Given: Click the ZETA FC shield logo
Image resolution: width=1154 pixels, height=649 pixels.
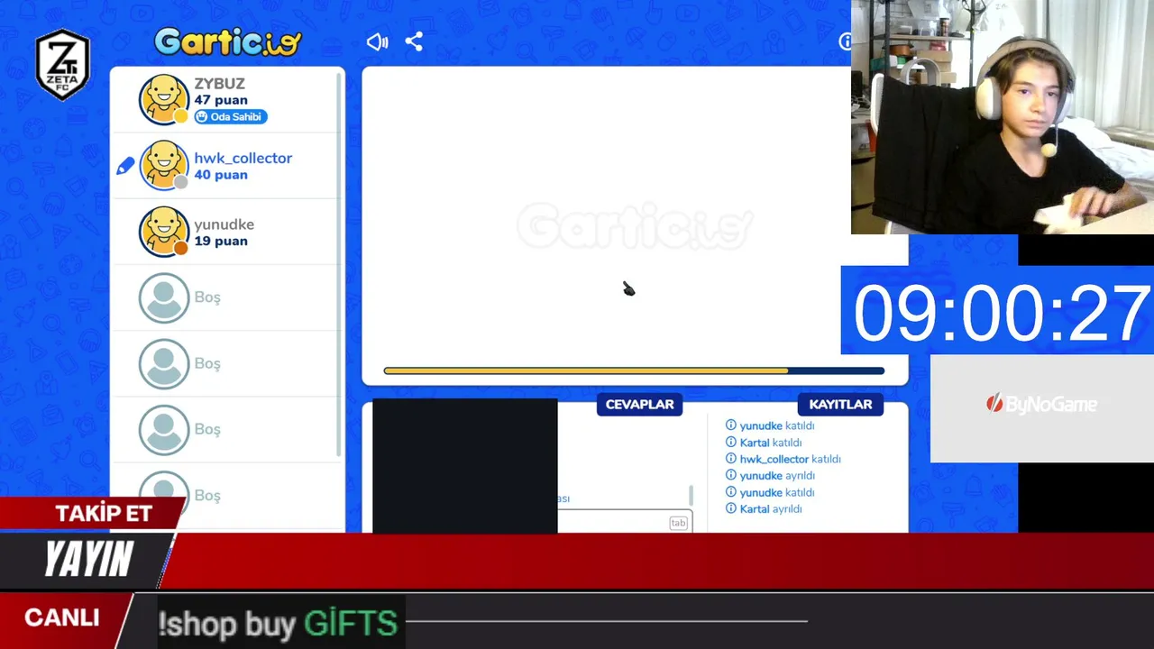Looking at the screenshot, I should (x=62, y=64).
